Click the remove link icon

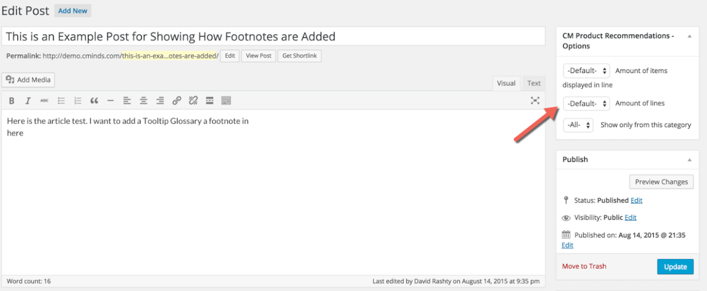[x=193, y=101]
